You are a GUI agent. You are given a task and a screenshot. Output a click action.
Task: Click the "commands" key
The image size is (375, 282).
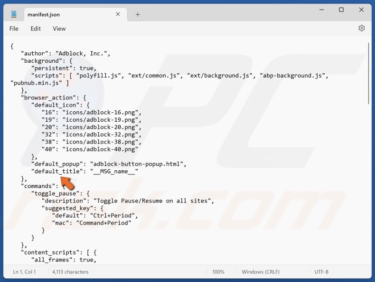pos(38,186)
